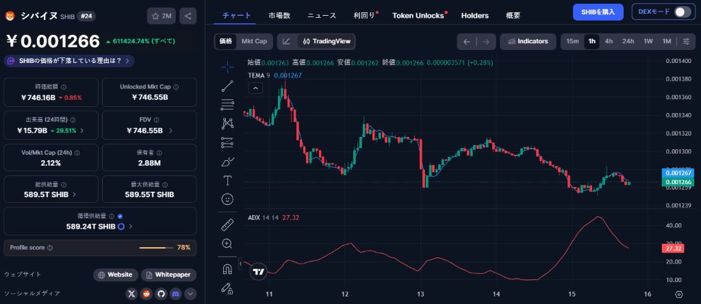Select the Mkt Cap view

click(x=255, y=42)
